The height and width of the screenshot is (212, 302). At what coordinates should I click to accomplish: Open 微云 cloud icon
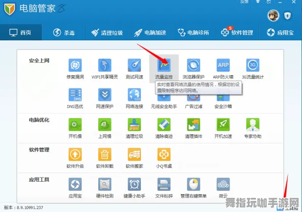pyautogui.click(x=223, y=184)
